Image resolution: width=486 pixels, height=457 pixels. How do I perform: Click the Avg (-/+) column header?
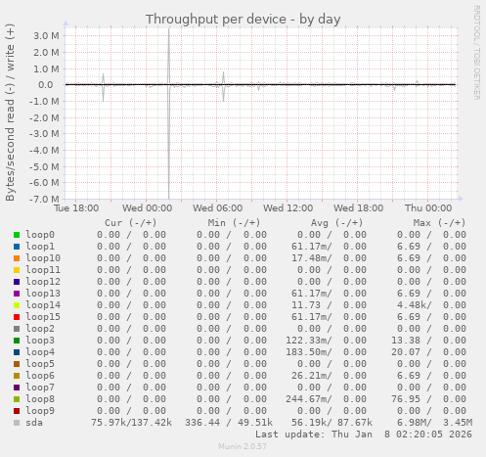tap(336, 223)
